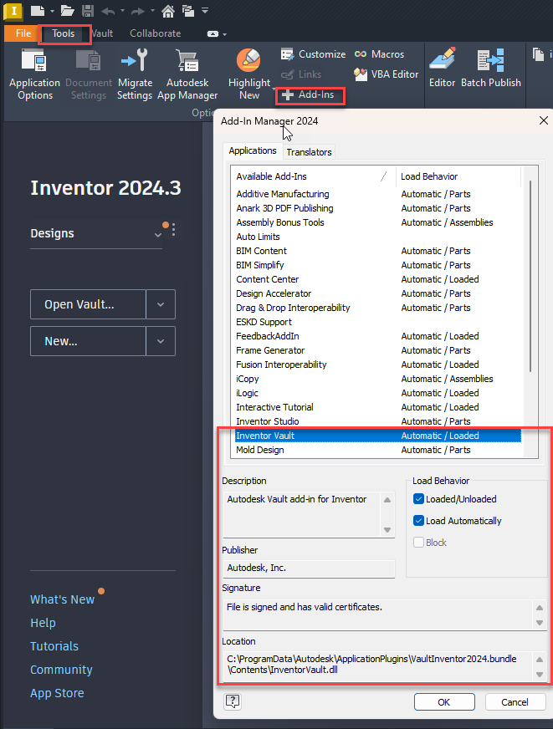Confirm with the OK button

[444, 702]
